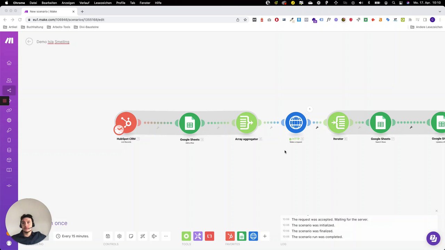Open the Divi-Bausteine bookmarks folder
The height and width of the screenshot is (250, 445).
click(86, 27)
